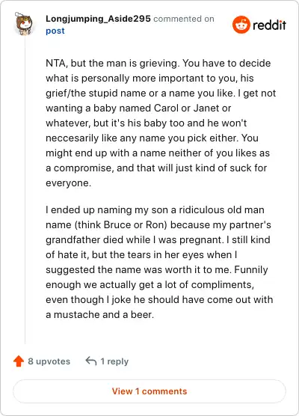Open Longjumping_Aside295's avatar image
Image resolution: width=299 pixels, height=416 pixels.
point(24,24)
